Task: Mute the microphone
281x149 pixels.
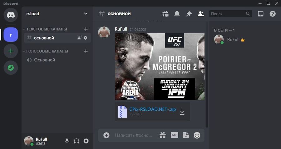Action: click(x=67, y=141)
